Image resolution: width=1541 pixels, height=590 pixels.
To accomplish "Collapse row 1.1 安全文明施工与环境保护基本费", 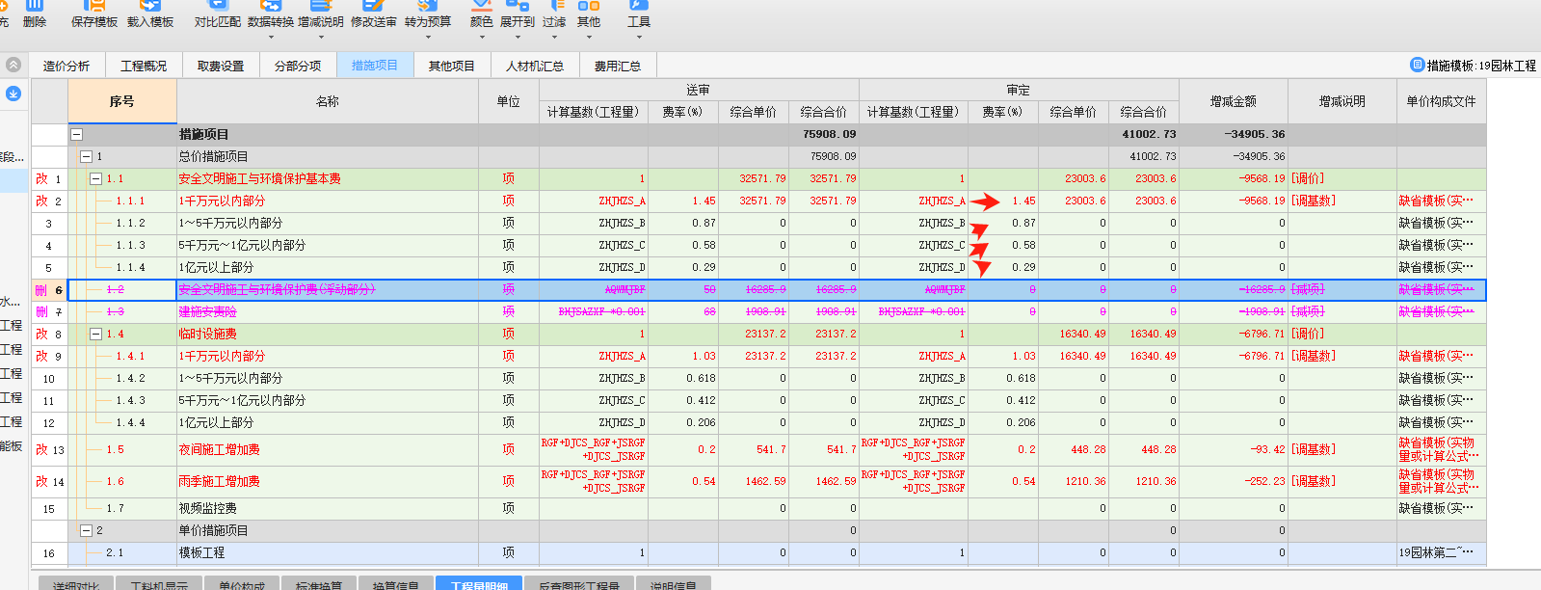I will 96,179.
